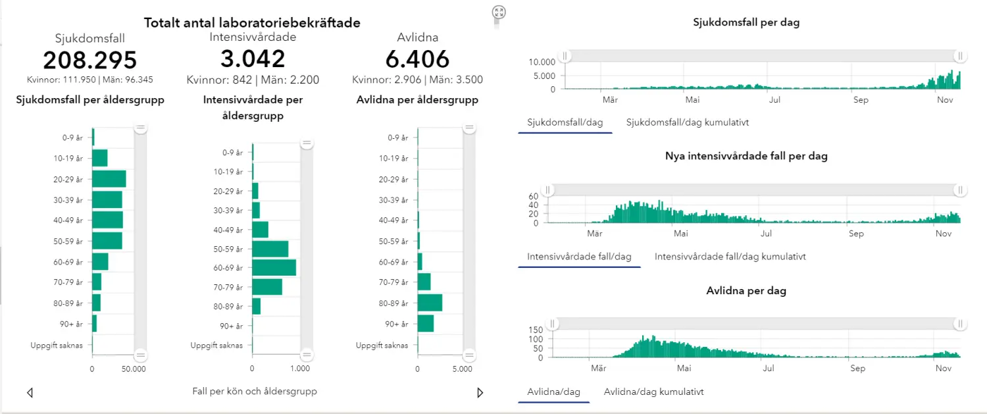Click top scroll handle of Sjukdomsfall age chart

click(140, 128)
